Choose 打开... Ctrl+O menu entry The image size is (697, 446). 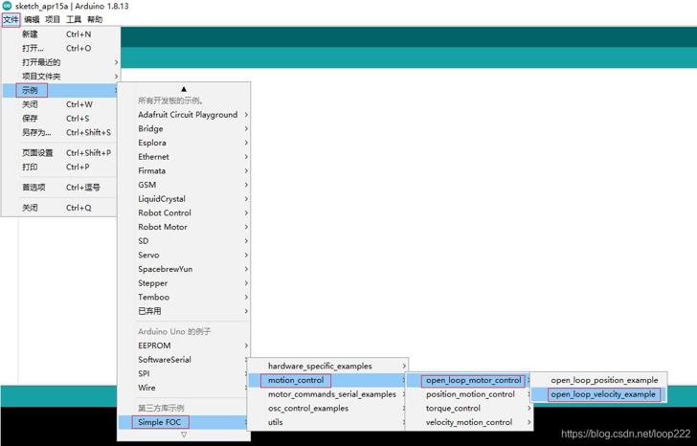point(61,48)
